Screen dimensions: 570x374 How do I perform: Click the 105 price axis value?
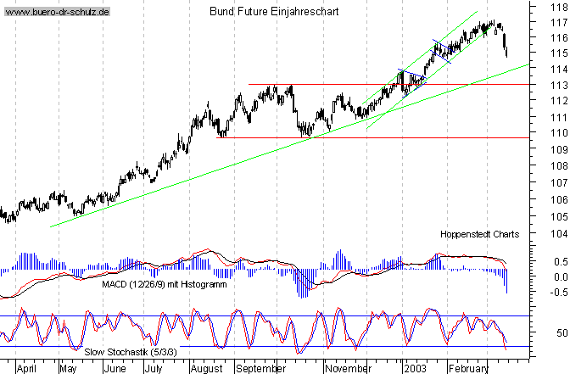pyautogui.click(x=559, y=217)
